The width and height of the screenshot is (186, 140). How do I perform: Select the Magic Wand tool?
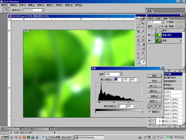pyautogui.click(x=143, y=27)
